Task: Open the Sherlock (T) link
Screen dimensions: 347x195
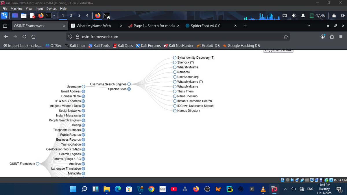Action: (x=185, y=62)
